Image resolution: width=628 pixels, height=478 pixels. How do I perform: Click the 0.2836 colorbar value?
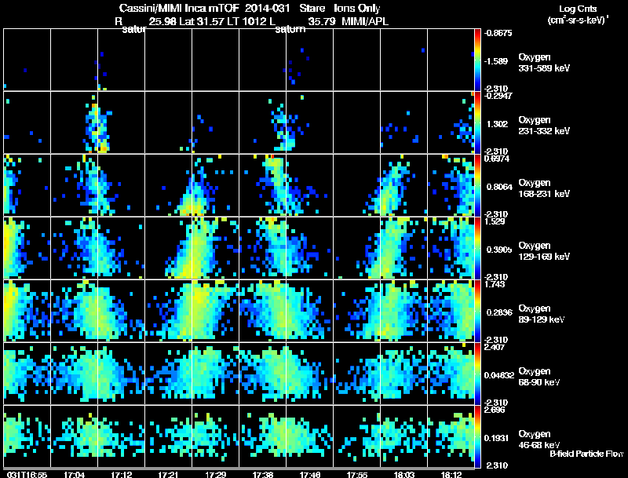[499, 312]
